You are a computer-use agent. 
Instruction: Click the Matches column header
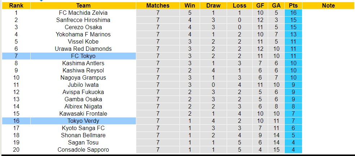point(157,5)
